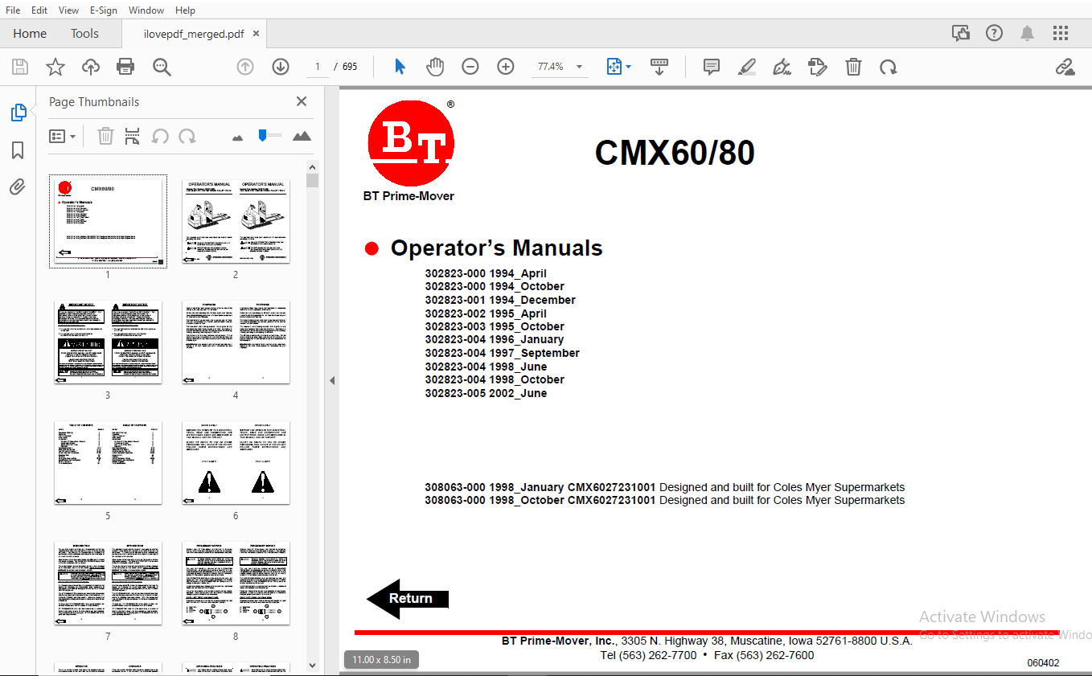Rotate thumbnail clockwise
1092x676 pixels.
point(187,136)
